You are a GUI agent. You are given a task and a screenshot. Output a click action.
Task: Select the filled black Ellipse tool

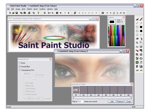[x=141, y=31]
